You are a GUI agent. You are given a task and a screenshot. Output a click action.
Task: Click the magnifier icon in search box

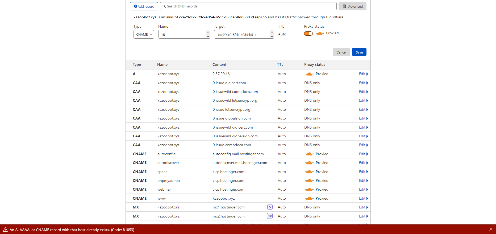tap(164, 6)
